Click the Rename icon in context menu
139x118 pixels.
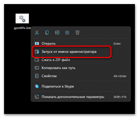[57, 32]
